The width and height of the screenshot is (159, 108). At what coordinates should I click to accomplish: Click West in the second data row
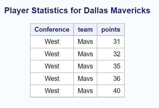pos(52,54)
